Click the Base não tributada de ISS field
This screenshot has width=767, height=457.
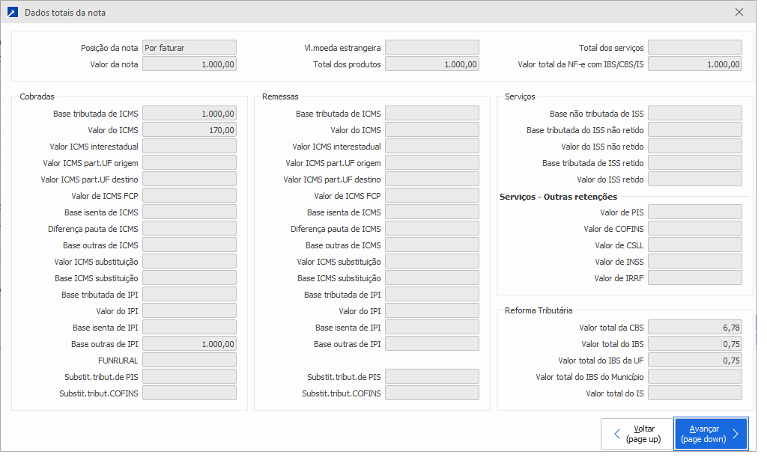(x=694, y=114)
